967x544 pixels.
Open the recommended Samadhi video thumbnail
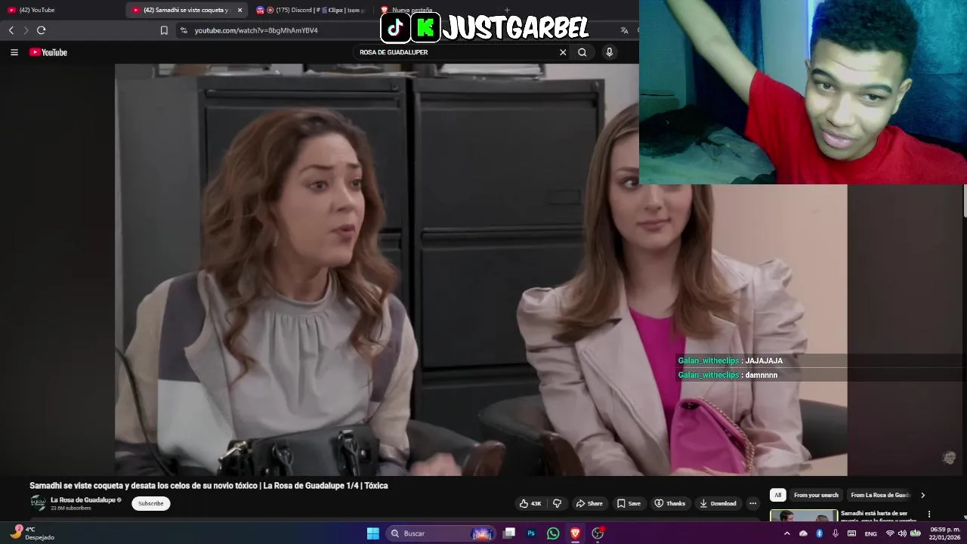804,516
